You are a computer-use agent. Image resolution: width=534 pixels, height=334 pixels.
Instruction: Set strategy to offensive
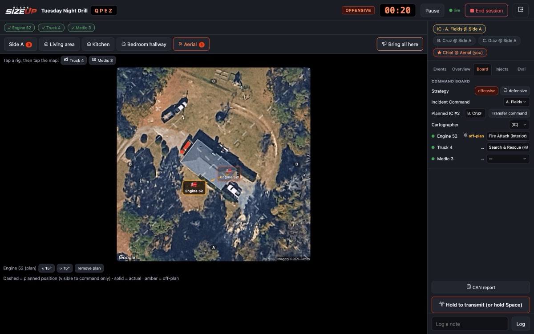click(x=486, y=91)
